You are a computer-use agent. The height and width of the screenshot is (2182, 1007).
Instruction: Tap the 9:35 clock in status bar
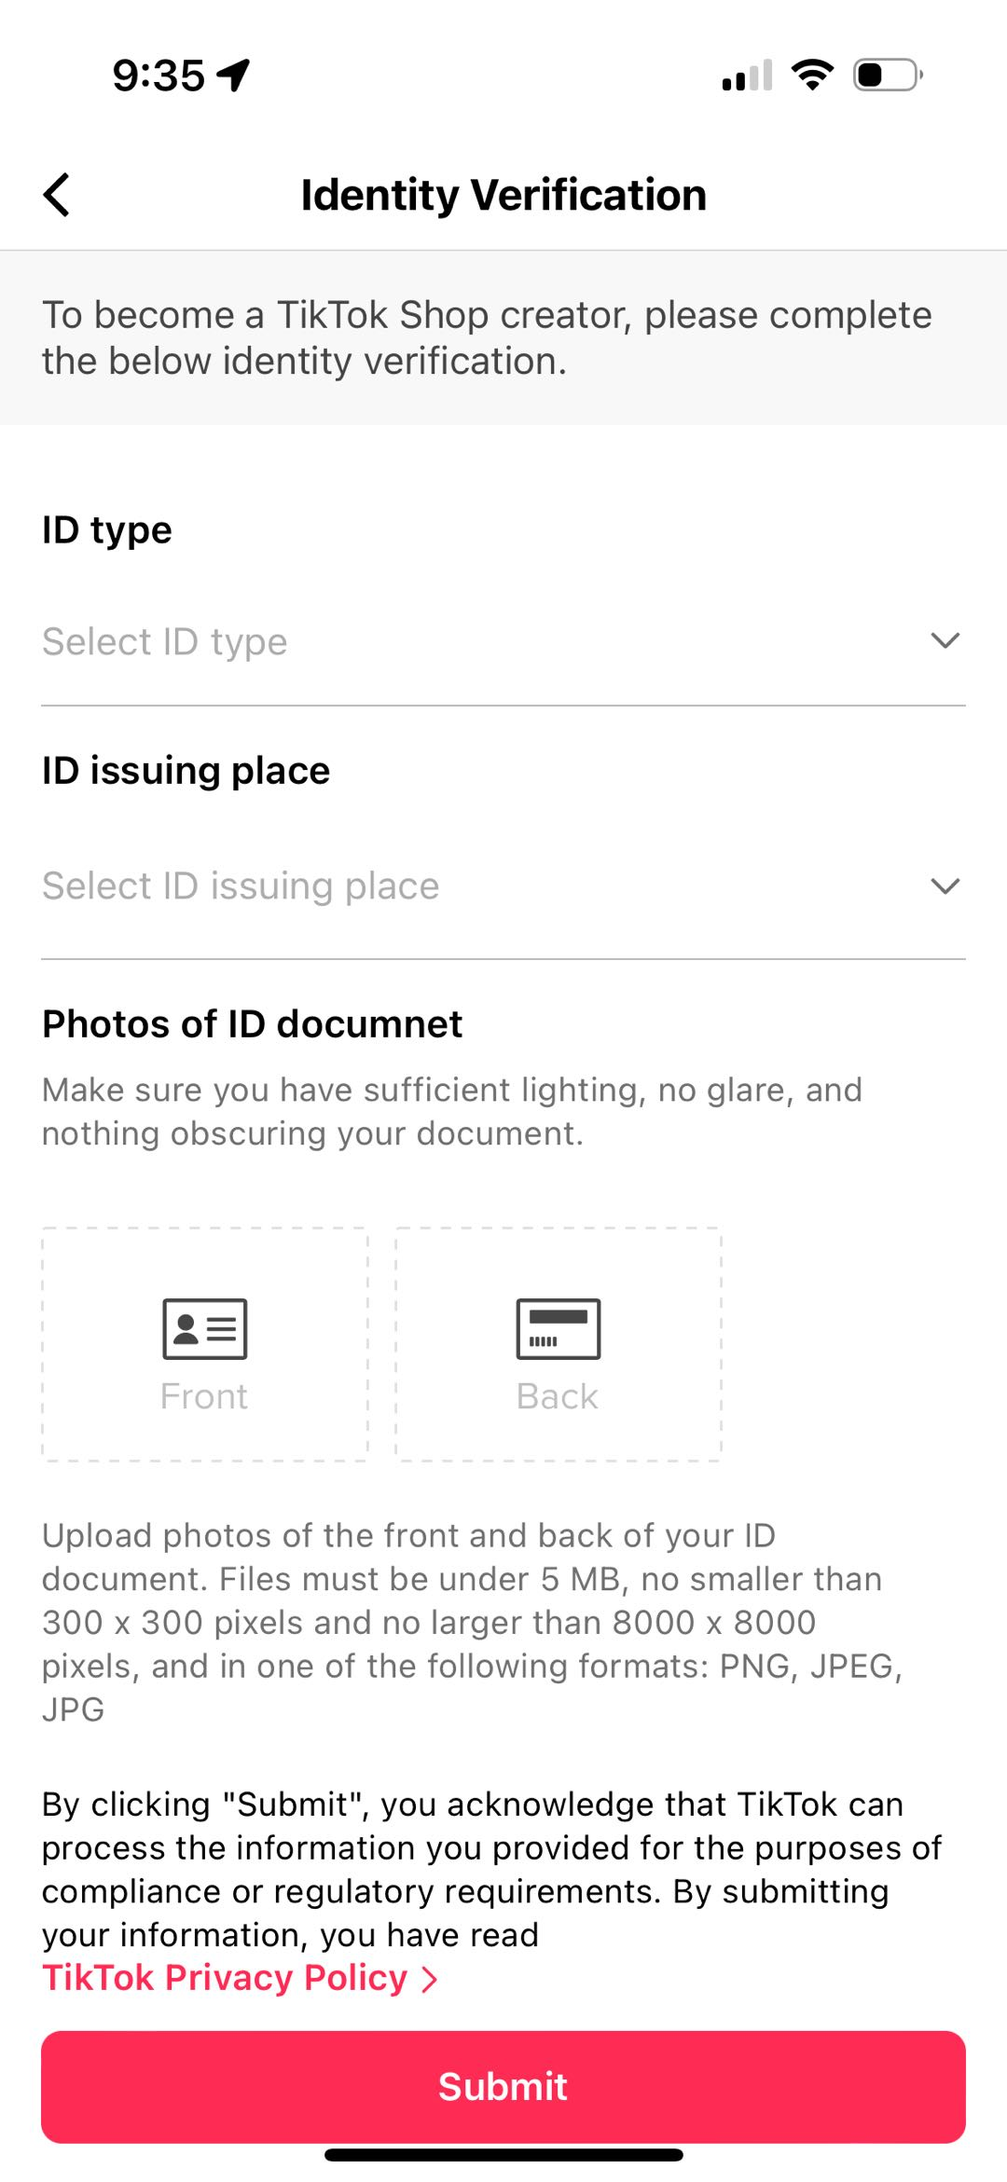click(x=159, y=75)
